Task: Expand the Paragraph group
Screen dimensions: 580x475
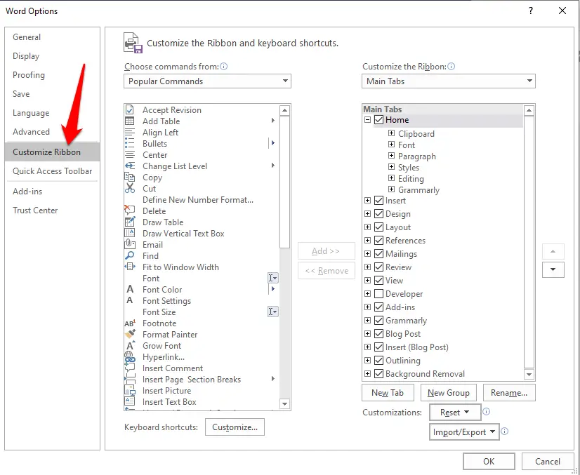Action: coord(391,156)
